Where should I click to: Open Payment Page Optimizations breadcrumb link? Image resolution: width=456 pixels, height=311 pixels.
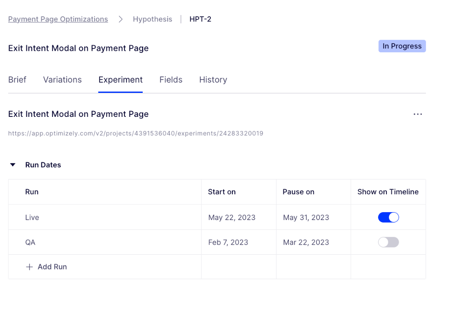pos(58,19)
